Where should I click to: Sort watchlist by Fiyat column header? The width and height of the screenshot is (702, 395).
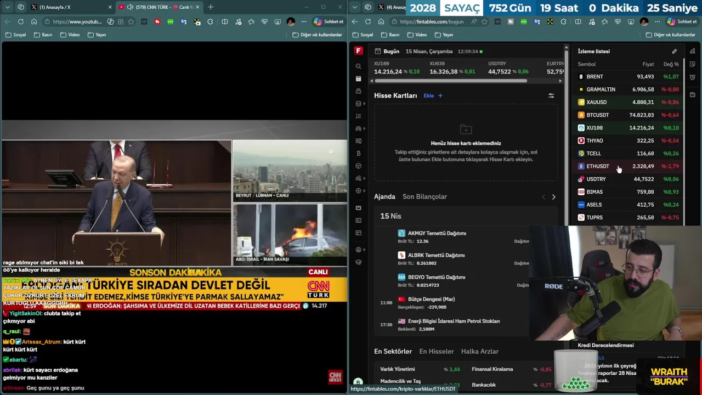point(648,64)
